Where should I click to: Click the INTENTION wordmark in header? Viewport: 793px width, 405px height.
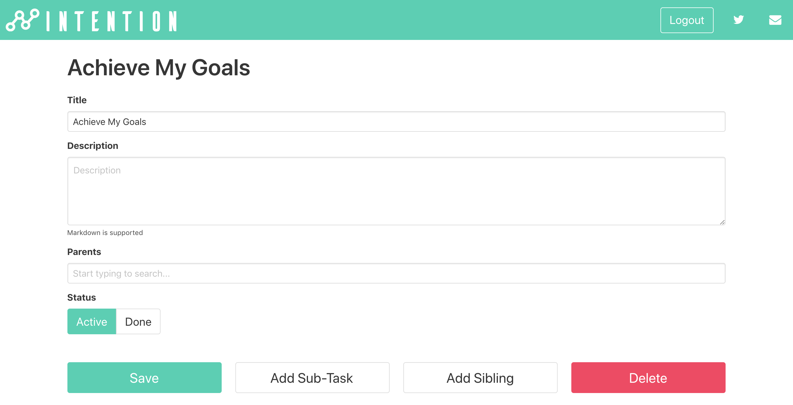[112, 21]
